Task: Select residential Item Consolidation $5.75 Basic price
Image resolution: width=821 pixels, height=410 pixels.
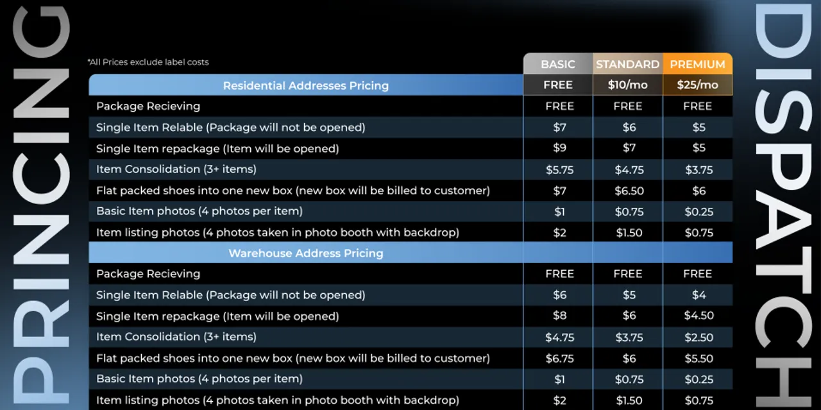Action: pyautogui.click(x=559, y=169)
